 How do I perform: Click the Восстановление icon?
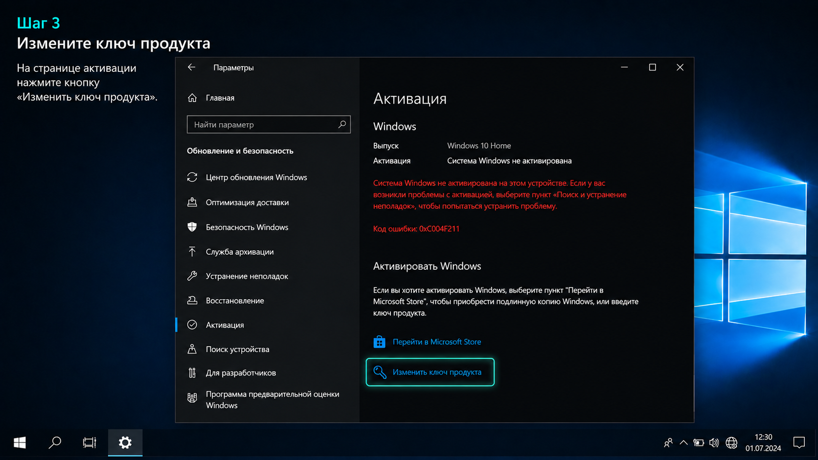pyautogui.click(x=192, y=301)
